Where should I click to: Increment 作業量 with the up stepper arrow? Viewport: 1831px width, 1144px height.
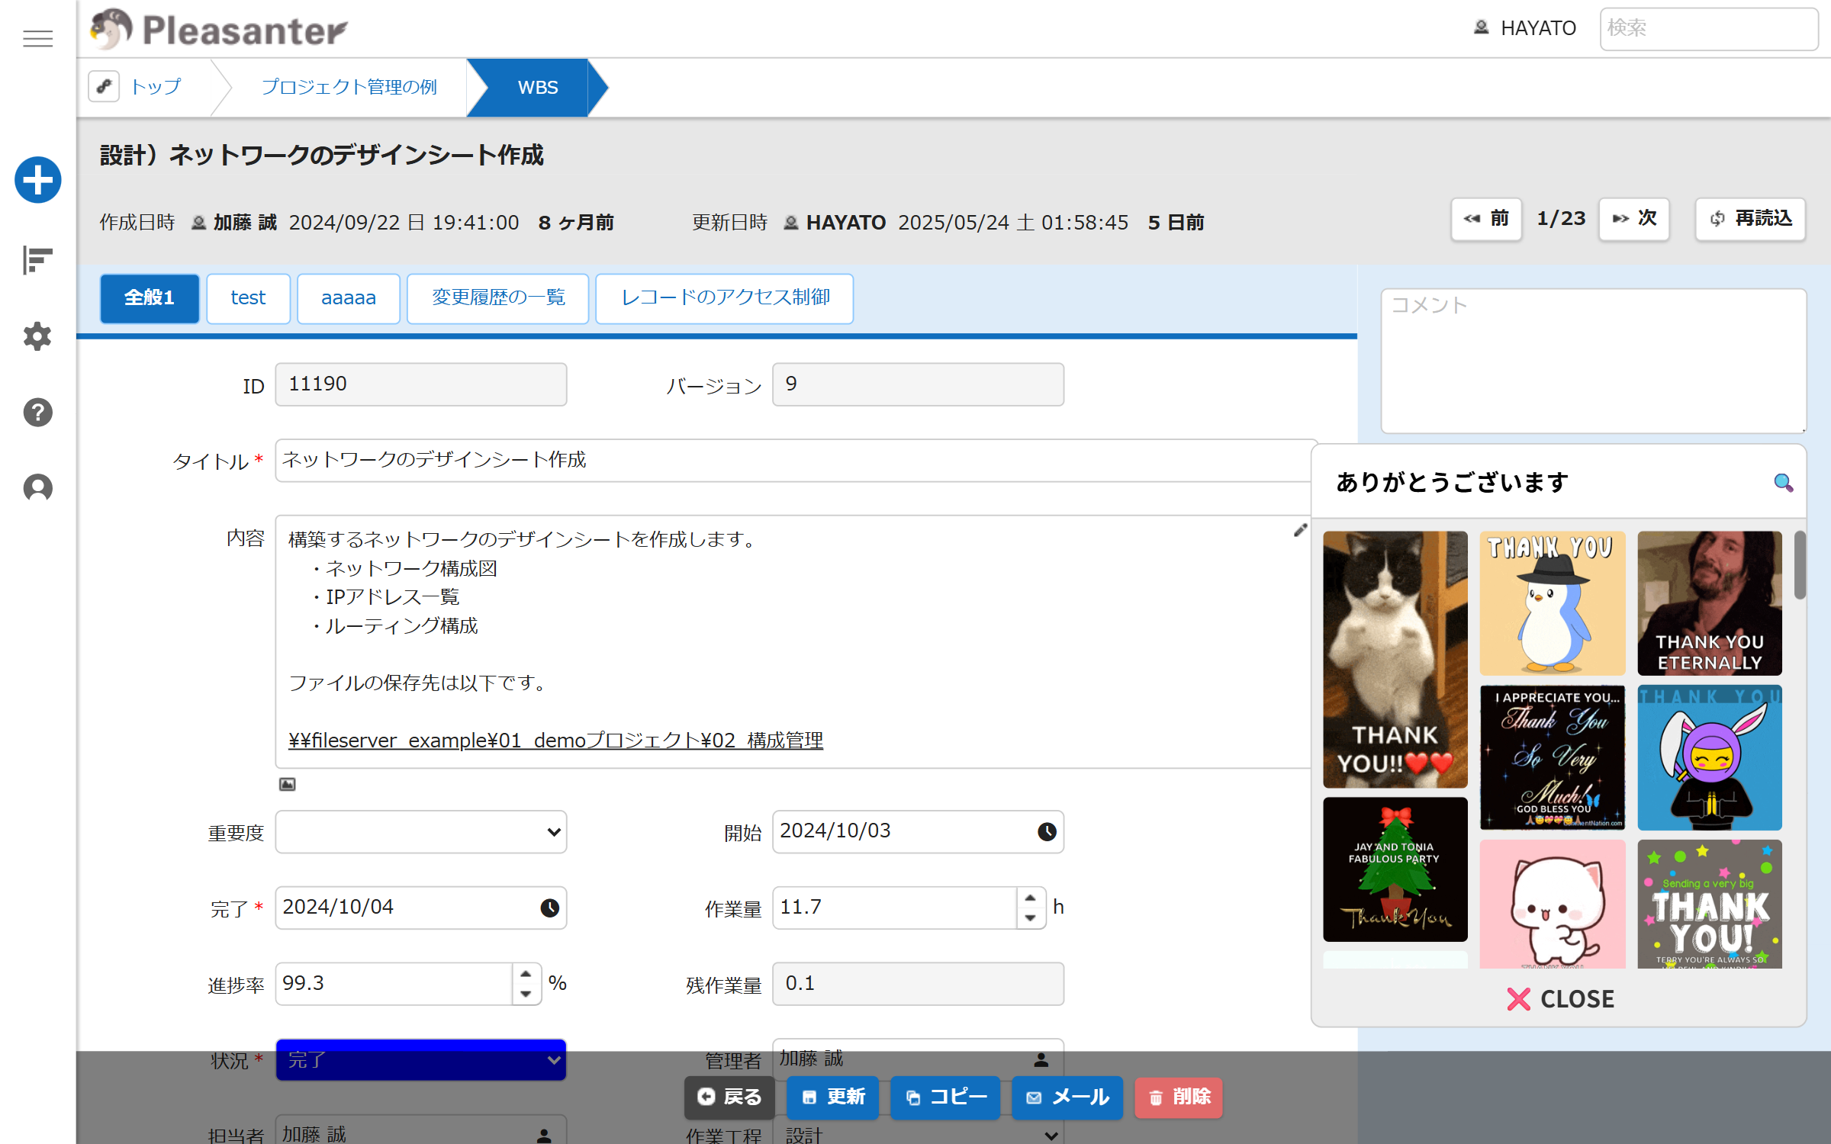pyautogui.click(x=1031, y=899)
